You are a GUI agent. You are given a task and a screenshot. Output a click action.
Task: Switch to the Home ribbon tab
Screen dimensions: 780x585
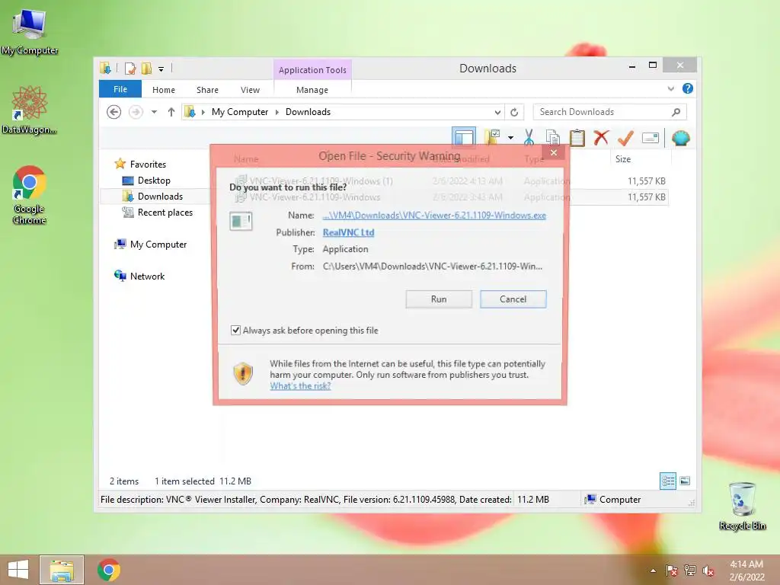[163, 90]
